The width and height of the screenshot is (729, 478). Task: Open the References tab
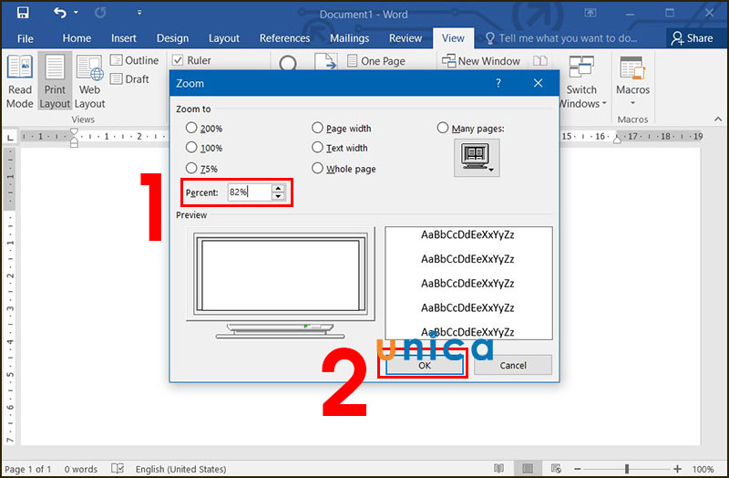coord(284,38)
